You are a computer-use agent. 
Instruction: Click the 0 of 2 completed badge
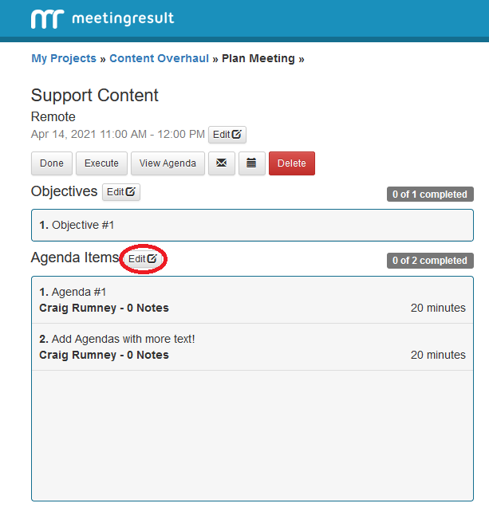(430, 261)
